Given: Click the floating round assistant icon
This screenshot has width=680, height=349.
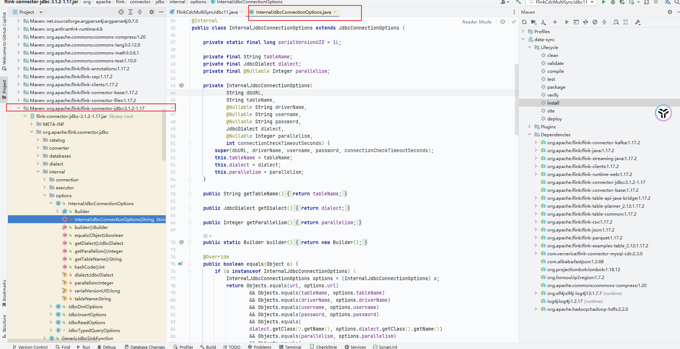Looking at the screenshot, I should pyautogui.click(x=663, y=113).
